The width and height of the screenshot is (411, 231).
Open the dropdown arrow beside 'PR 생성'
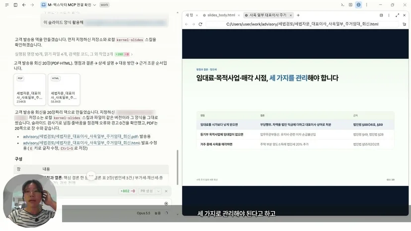(158, 191)
